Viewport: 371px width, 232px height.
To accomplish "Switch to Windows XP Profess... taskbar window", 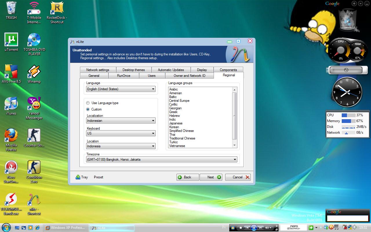I will coord(66,228).
